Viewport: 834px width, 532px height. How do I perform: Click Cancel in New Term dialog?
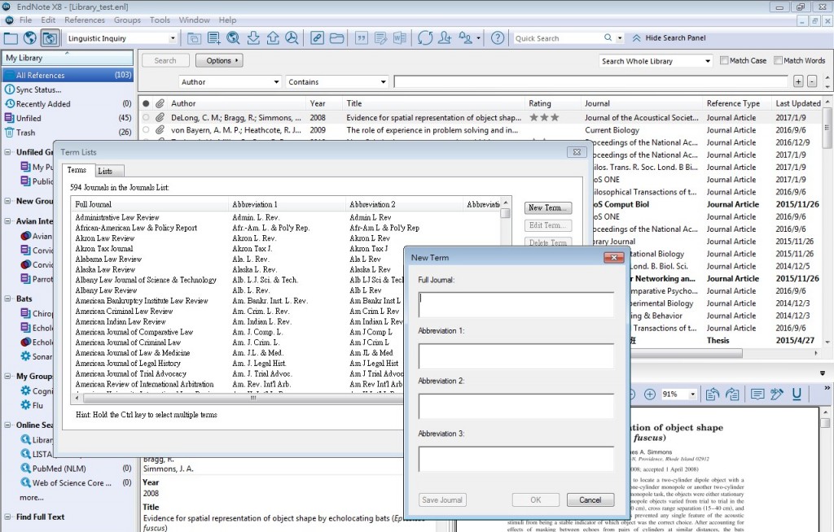(590, 499)
